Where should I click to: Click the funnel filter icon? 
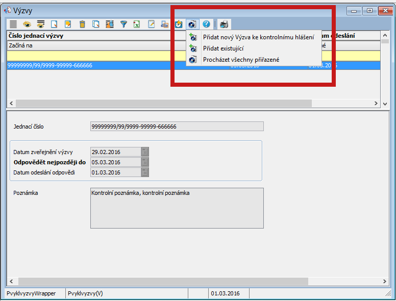123,24
